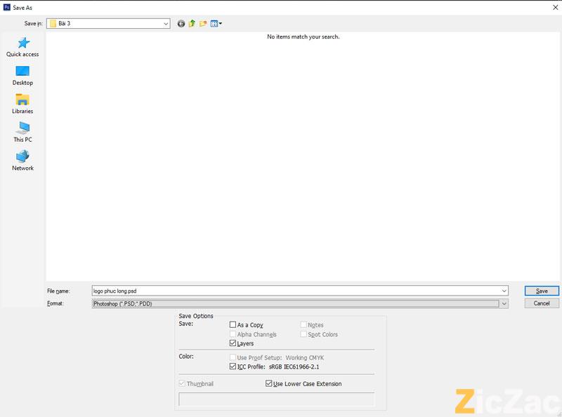Screen dimensions: 562x417
Task: Browse the Network location
Action: tap(22, 161)
